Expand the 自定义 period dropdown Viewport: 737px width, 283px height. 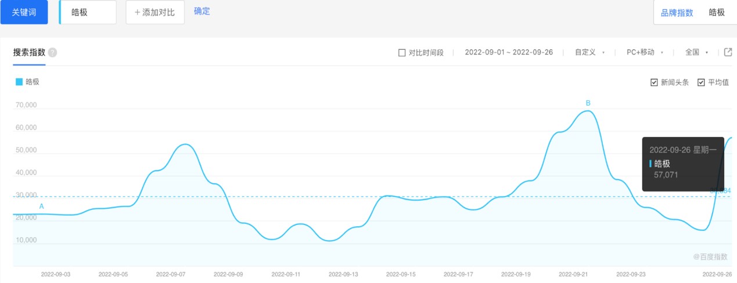(x=590, y=52)
